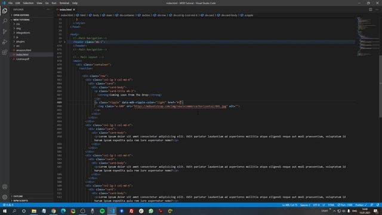This screenshot has width=382, height=215.
Task: Open Windows Start menu
Action: coord(5,211)
